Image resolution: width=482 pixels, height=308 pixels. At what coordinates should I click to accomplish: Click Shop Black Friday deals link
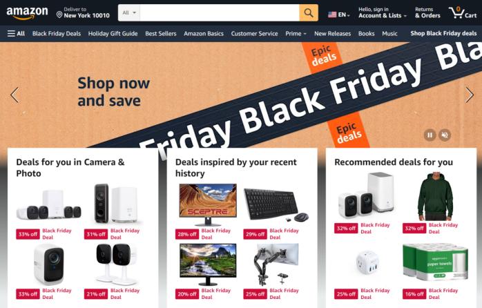(x=443, y=33)
